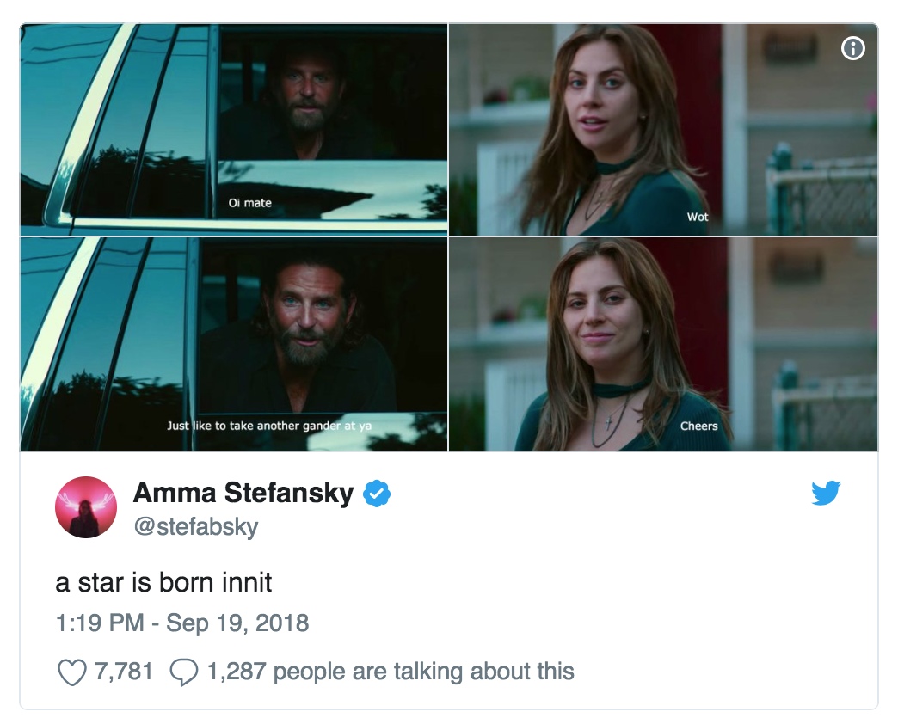
Task: Click the tweet text "a star is born innit"
Action: click(x=163, y=582)
